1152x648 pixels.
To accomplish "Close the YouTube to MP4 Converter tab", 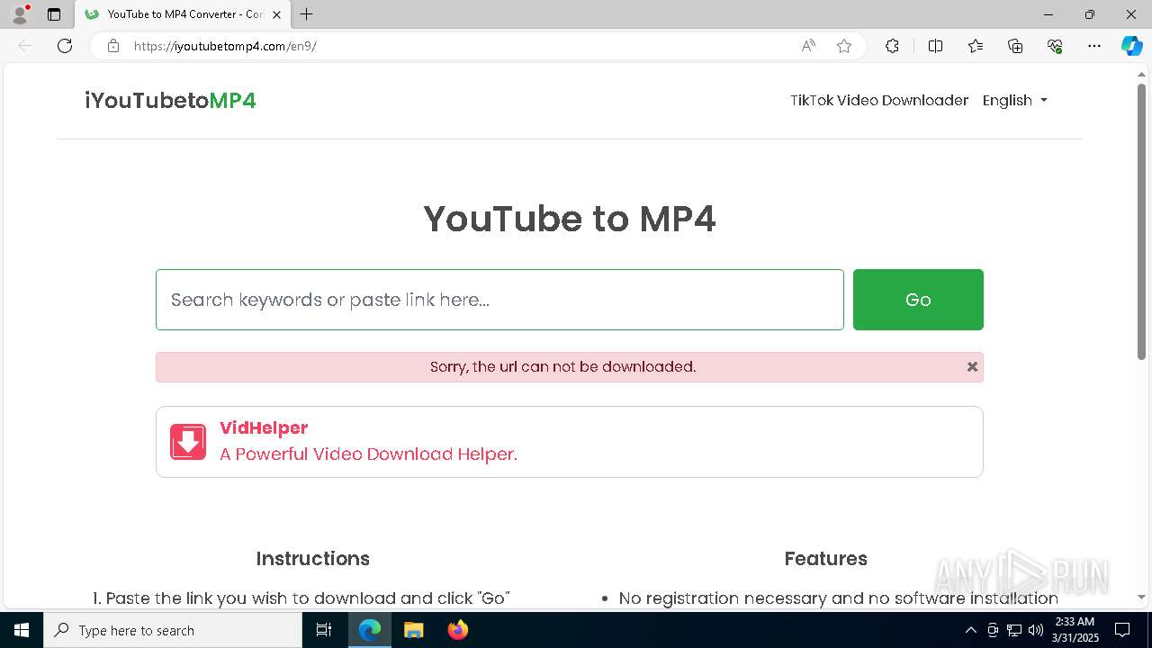I will point(277,14).
